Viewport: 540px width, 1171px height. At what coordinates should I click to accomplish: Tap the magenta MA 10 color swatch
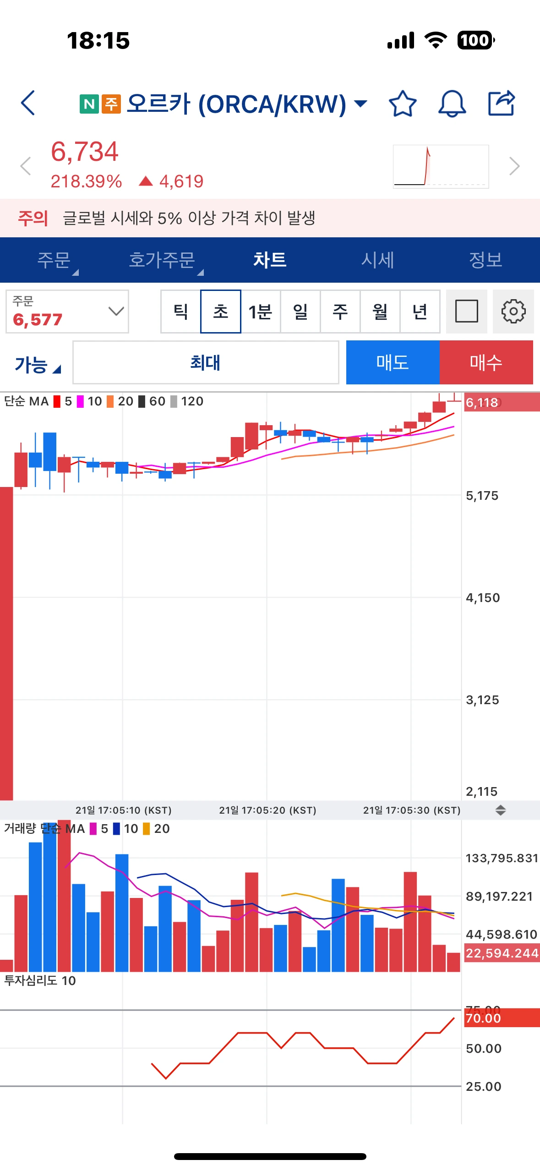coord(80,402)
